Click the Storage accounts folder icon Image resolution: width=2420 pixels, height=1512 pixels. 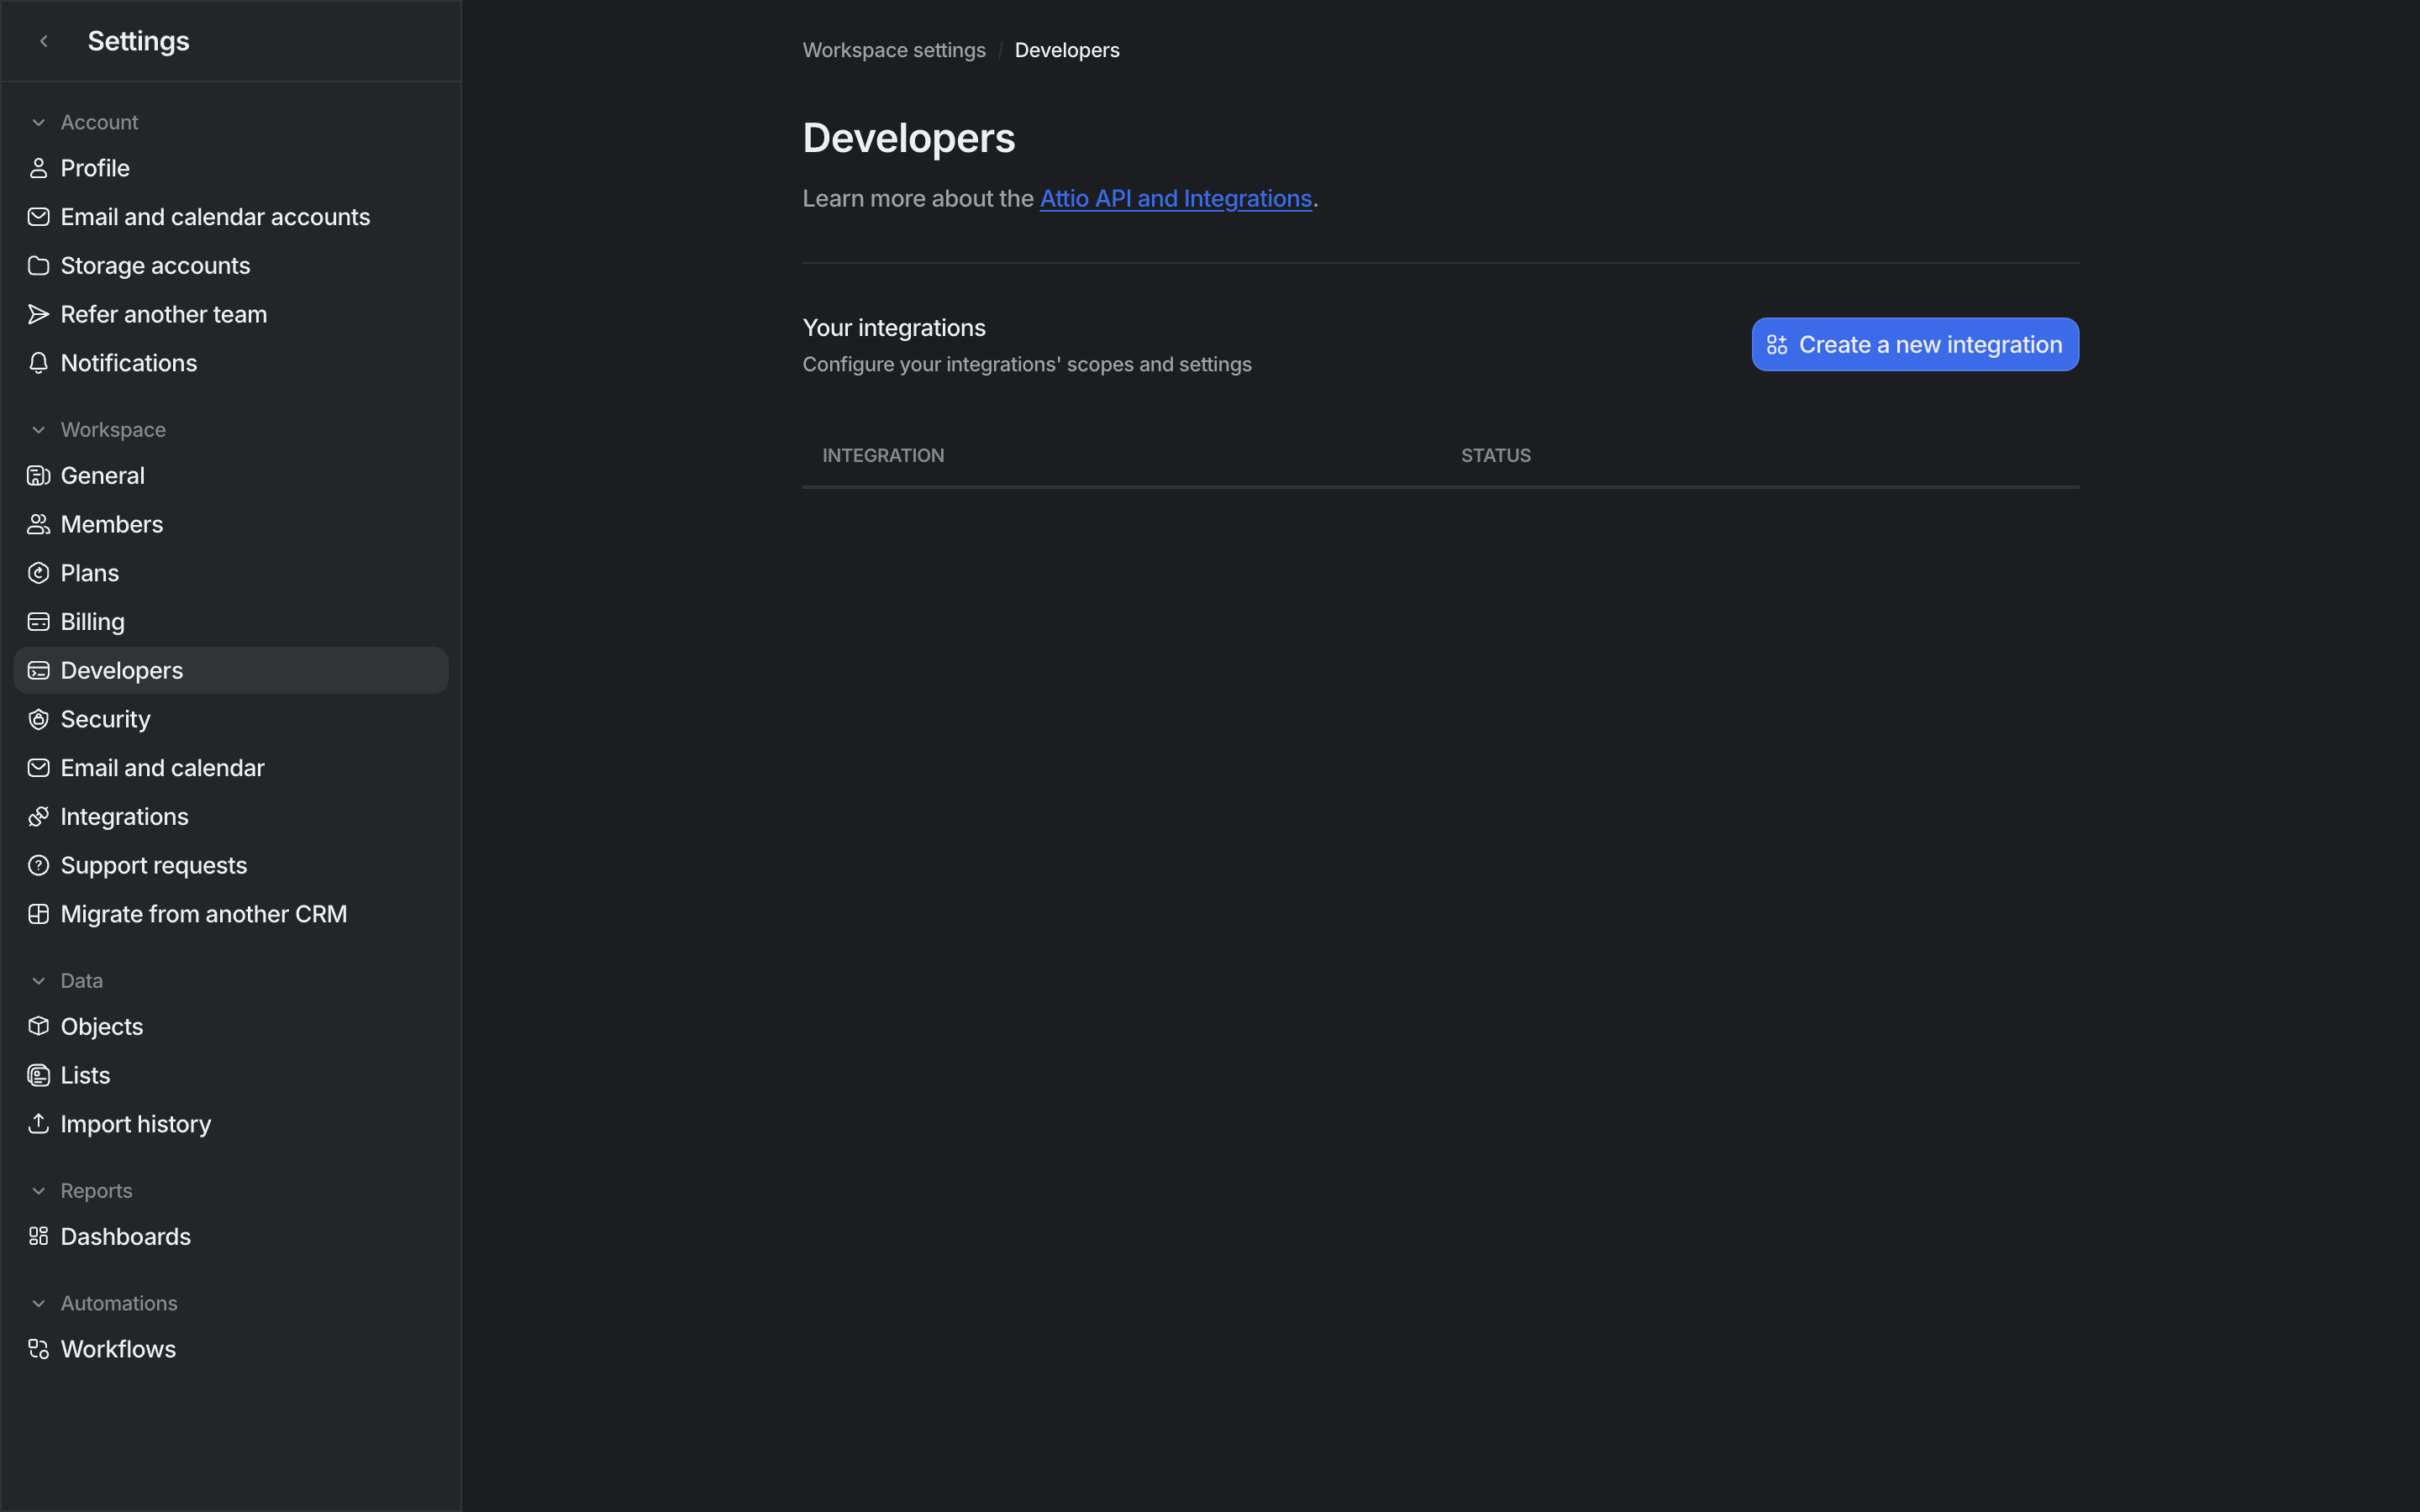pyautogui.click(x=38, y=266)
